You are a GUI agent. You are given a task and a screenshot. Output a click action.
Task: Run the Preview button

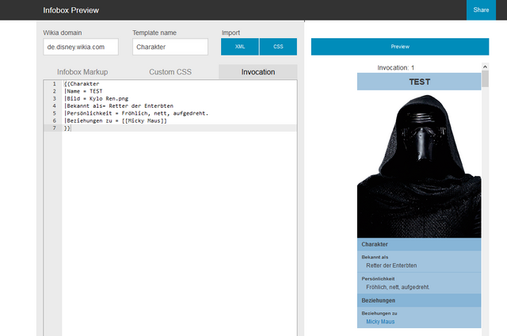click(x=400, y=47)
